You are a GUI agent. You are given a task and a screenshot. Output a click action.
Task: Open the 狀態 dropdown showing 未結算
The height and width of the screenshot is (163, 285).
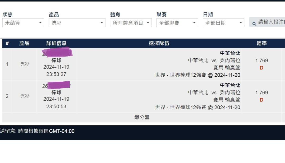[x=23, y=23]
